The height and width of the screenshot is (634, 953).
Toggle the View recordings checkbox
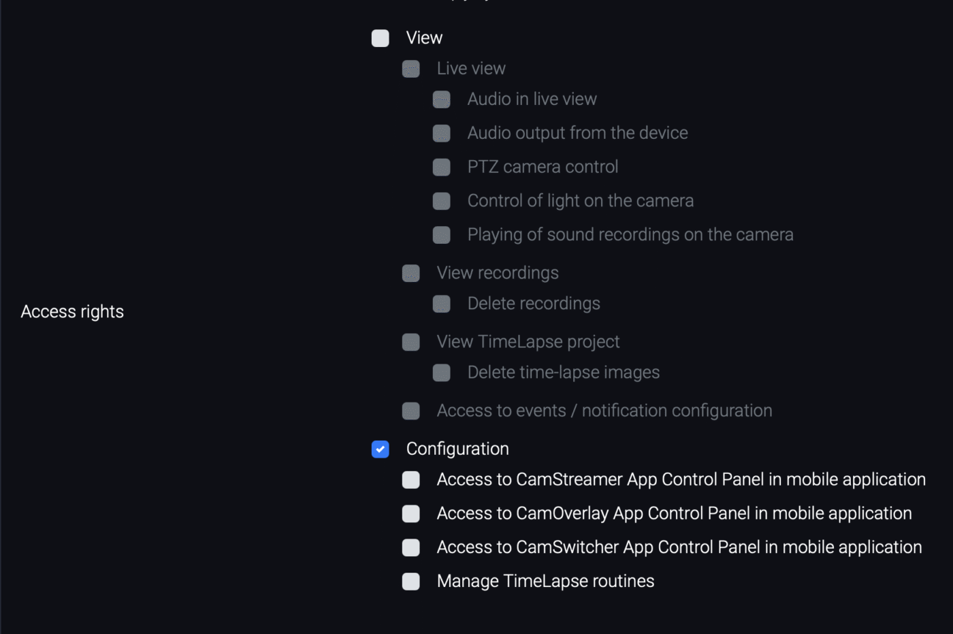411,273
